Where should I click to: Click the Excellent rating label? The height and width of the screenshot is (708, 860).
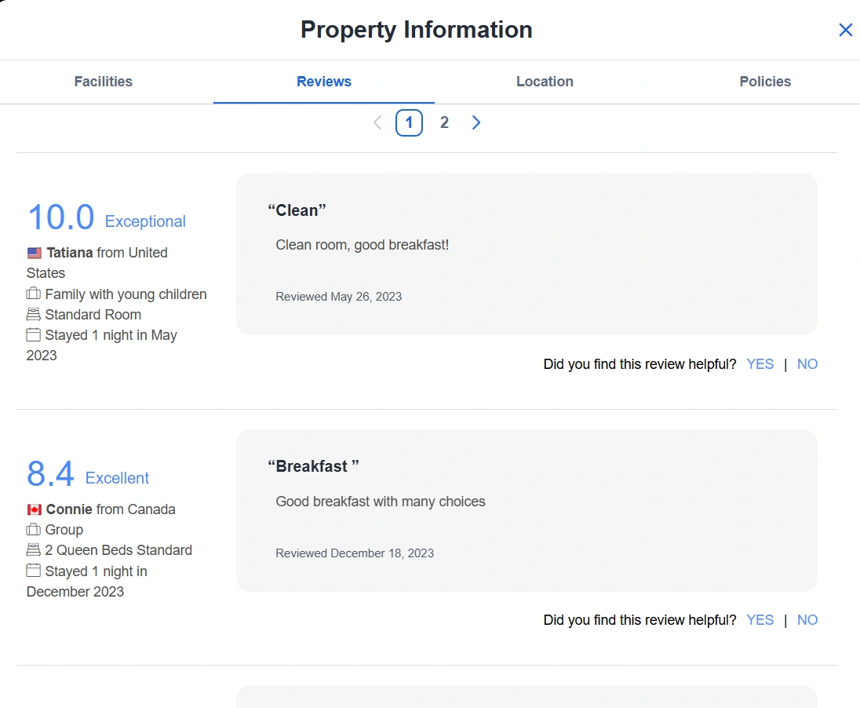(117, 478)
